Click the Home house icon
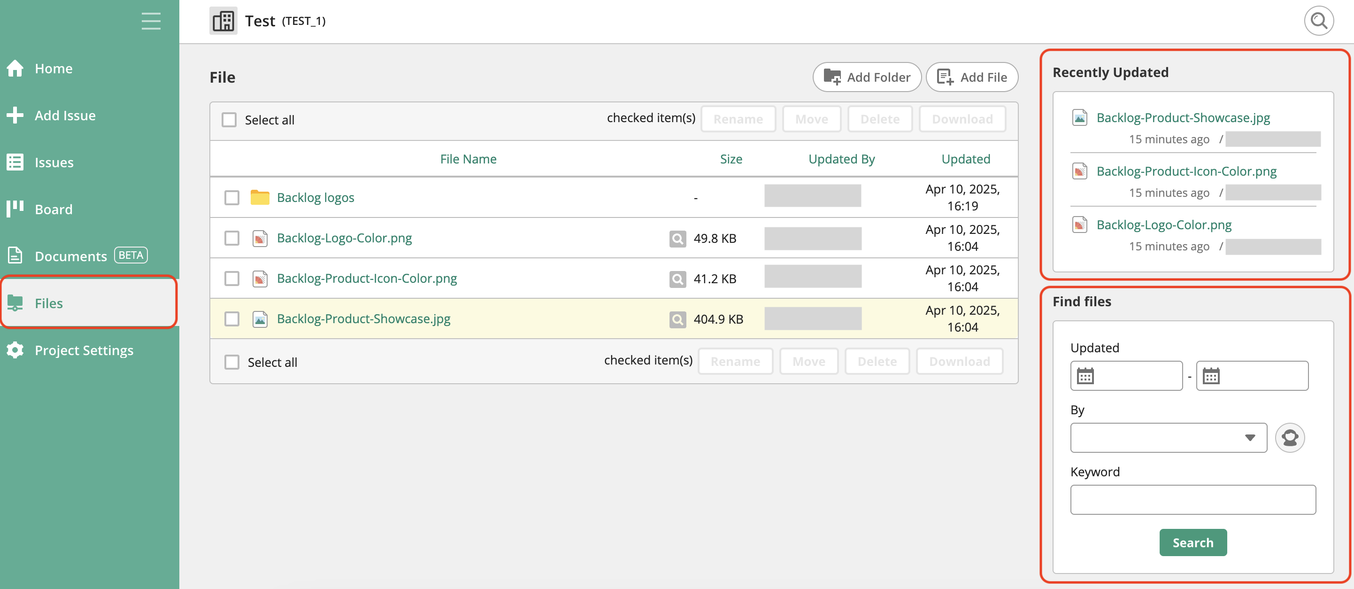The height and width of the screenshot is (589, 1354). pos(15,69)
